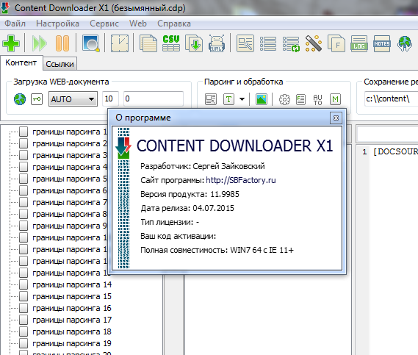Click the orange pause icon
The height and width of the screenshot is (355, 418).
62,43
